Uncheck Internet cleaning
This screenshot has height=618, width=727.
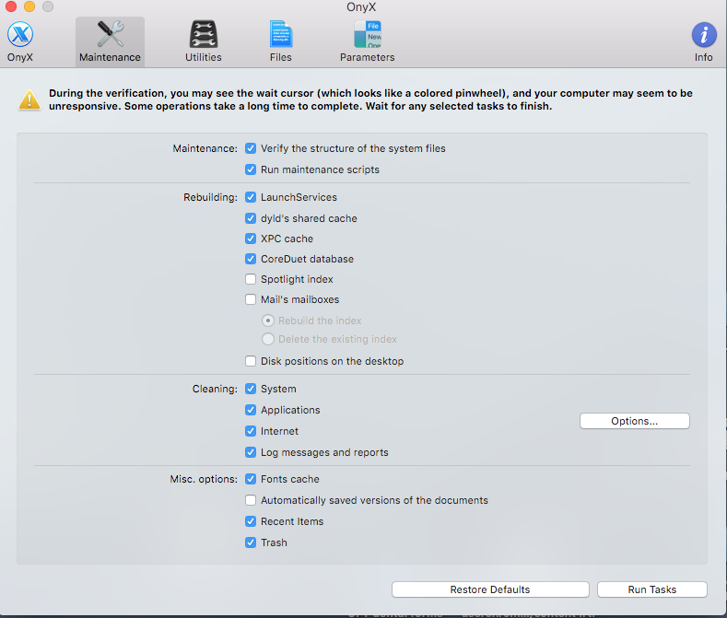[251, 431]
